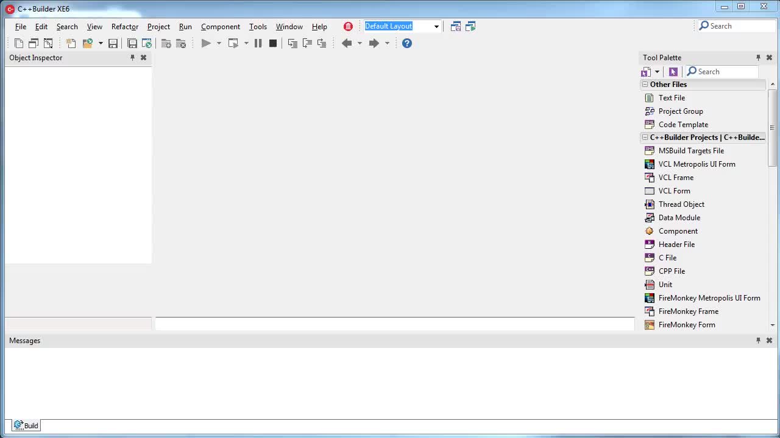Viewport: 780px width, 438px height.
Task: Open the Tools menu
Action: 258,27
